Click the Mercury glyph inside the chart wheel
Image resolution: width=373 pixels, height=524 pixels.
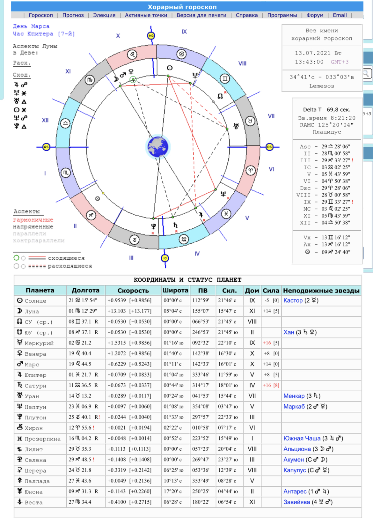[x=195, y=75]
